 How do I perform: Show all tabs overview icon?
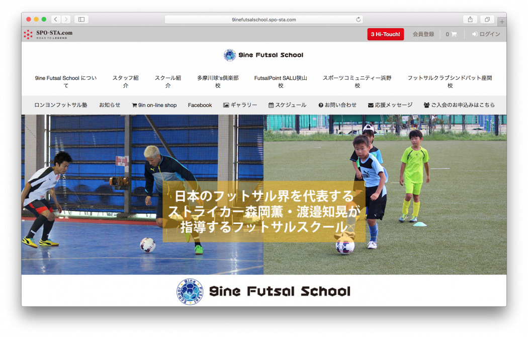(x=487, y=20)
